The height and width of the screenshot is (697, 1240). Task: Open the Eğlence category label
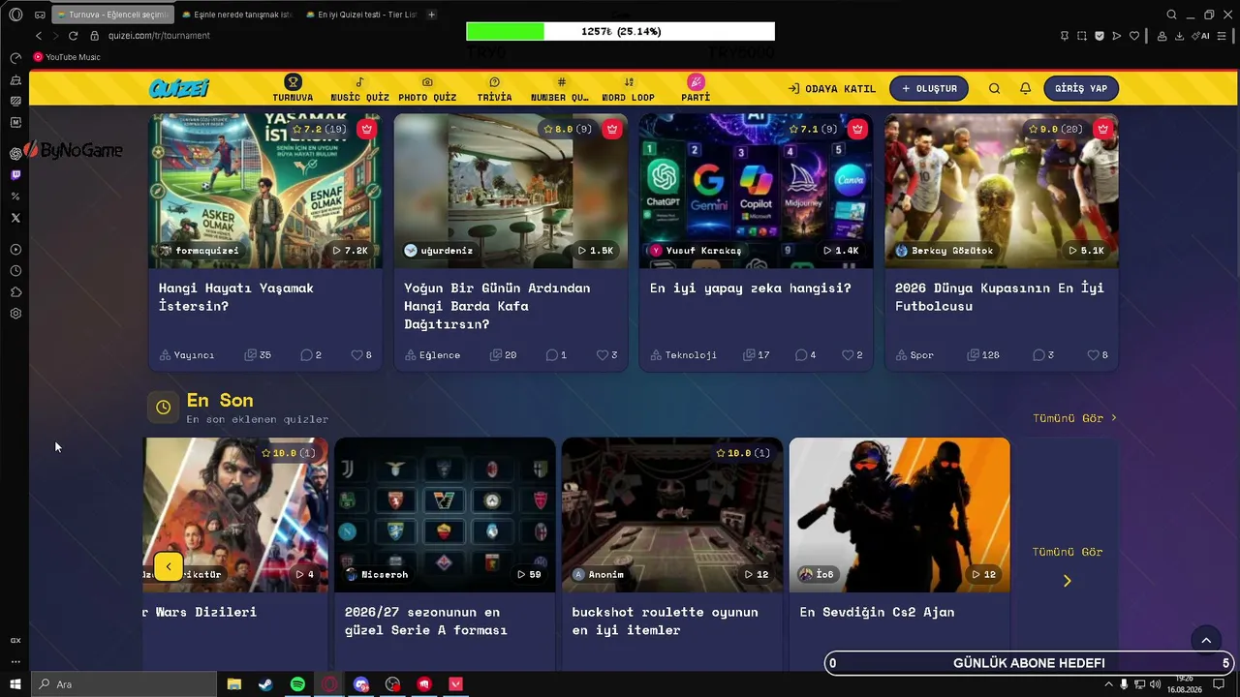pos(432,355)
